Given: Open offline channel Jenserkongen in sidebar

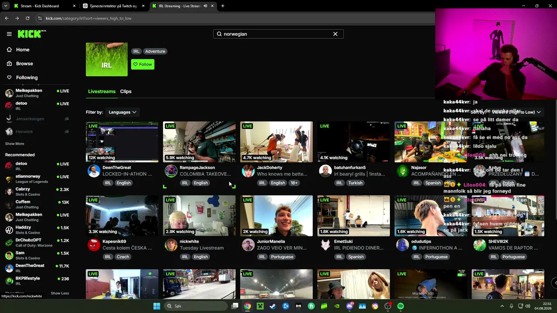Looking at the screenshot, I should coord(37,119).
